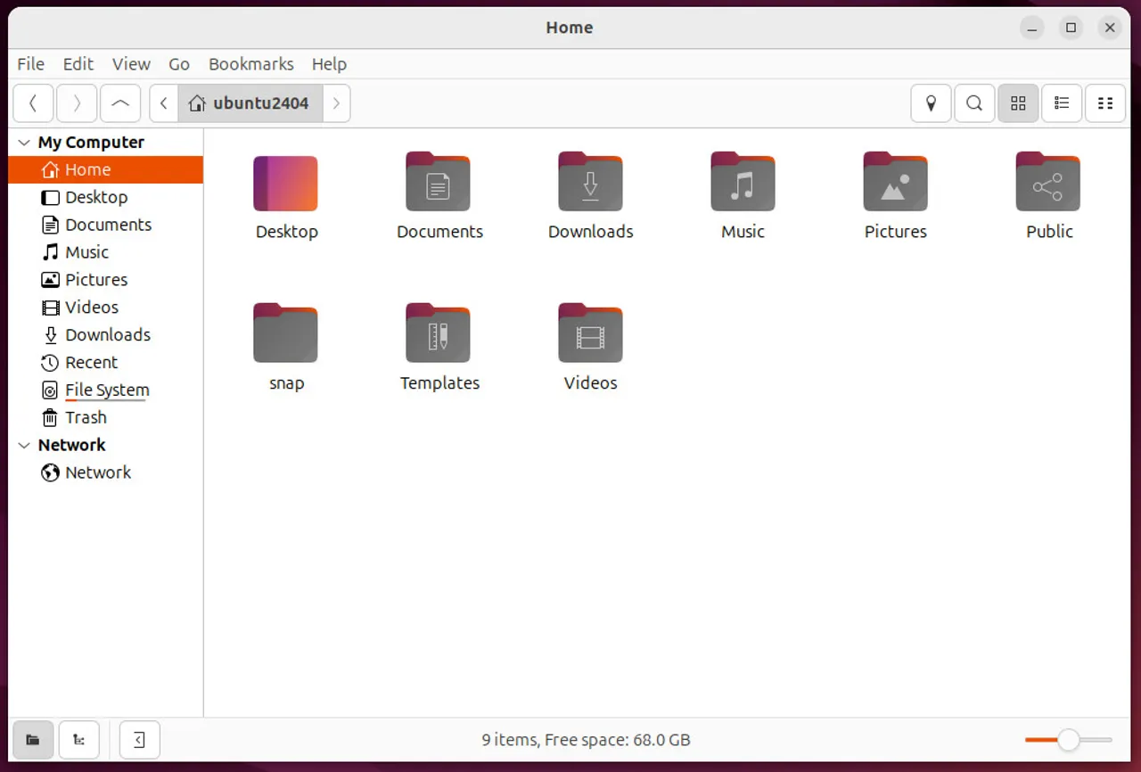The height and width of the screenshot is (772, 1141).
Task: Switch the side pane to tree view
Action: [x=78, y=739]
